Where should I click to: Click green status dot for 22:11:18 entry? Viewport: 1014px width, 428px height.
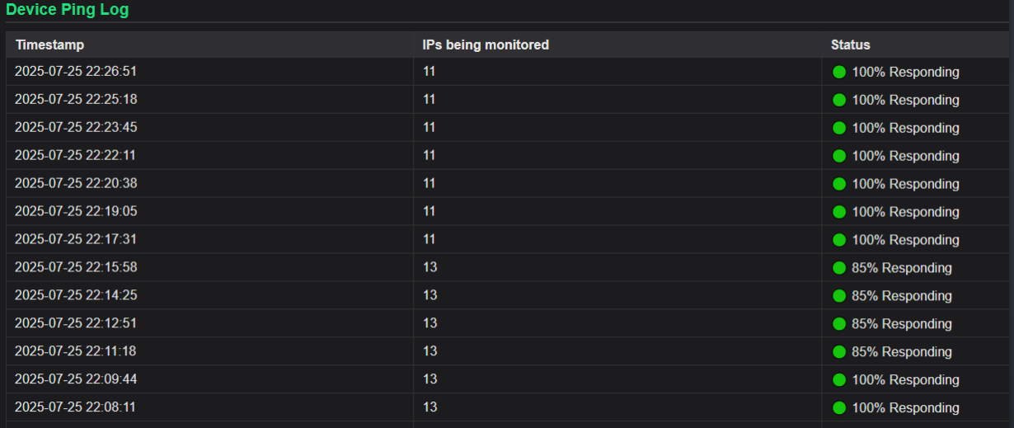coord(839,352)
